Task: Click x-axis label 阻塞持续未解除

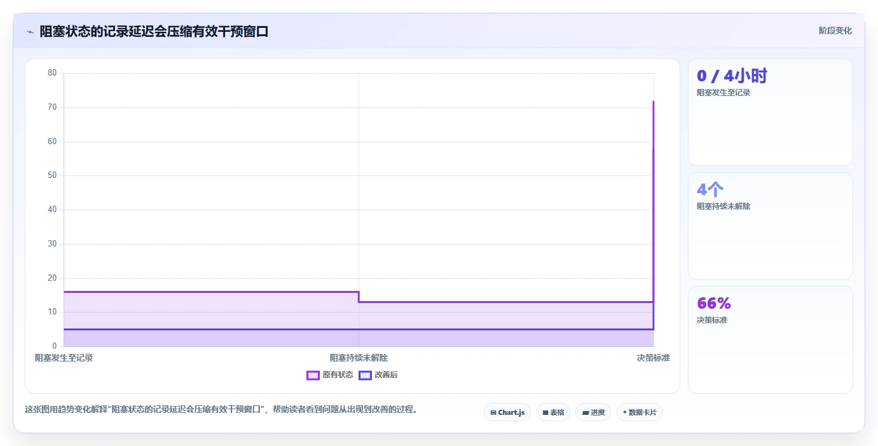Action: (359, 358)
